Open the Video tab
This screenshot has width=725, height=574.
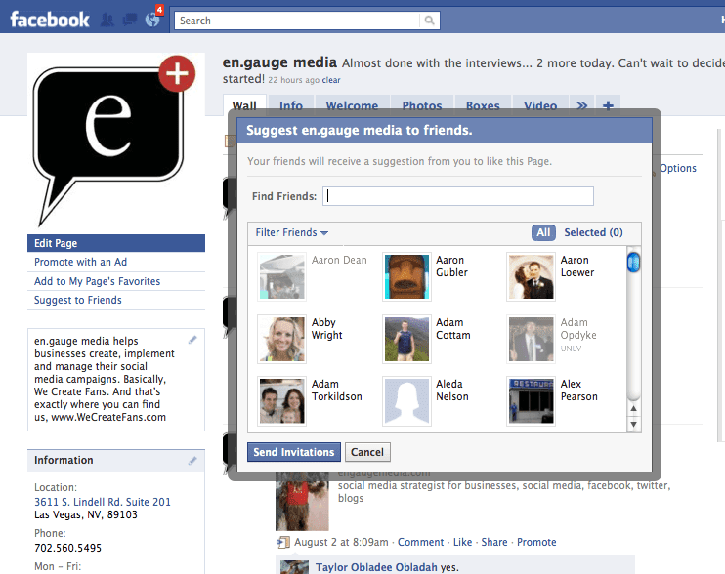tap(540, 105)
